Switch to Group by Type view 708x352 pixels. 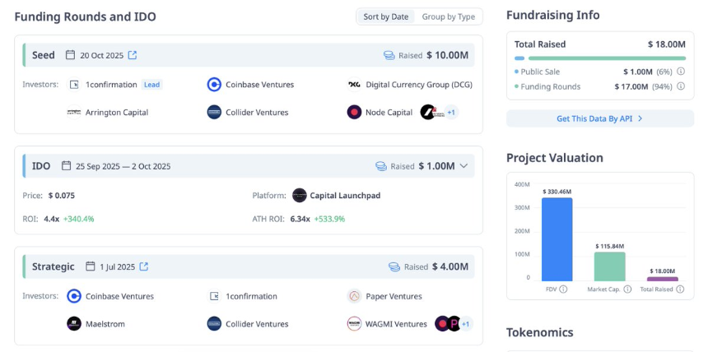(449, 16)
